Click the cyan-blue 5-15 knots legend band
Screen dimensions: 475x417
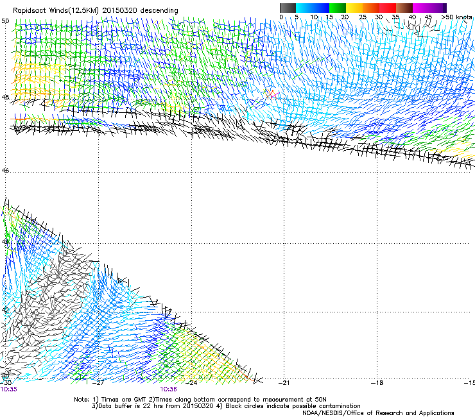(313, 8)
